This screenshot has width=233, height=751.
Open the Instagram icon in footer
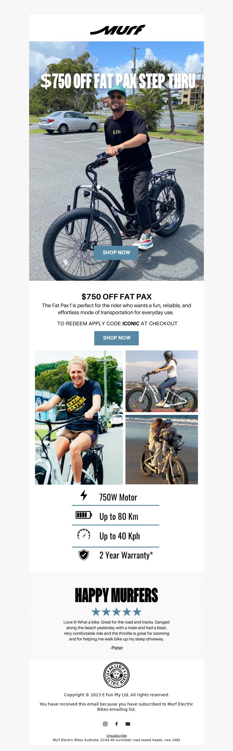click(x=105, y=724)
